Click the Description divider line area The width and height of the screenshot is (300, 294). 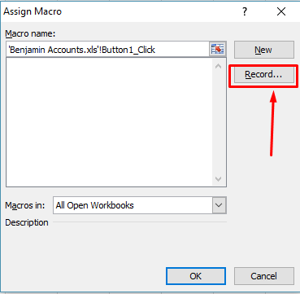[140, 222]
